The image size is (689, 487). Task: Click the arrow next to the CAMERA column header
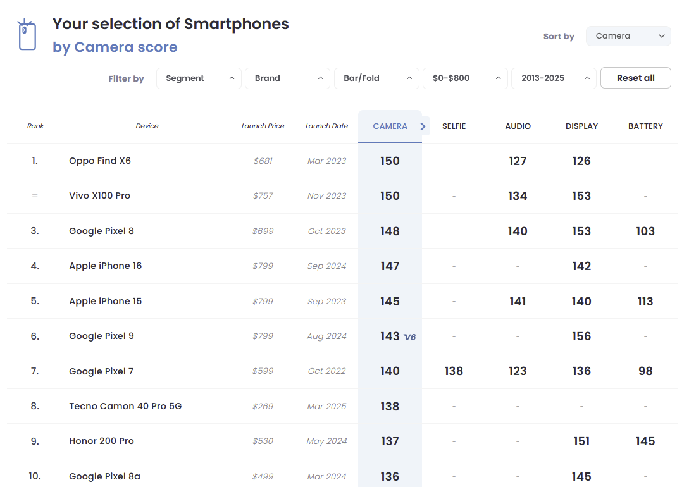tap(423, 126)
